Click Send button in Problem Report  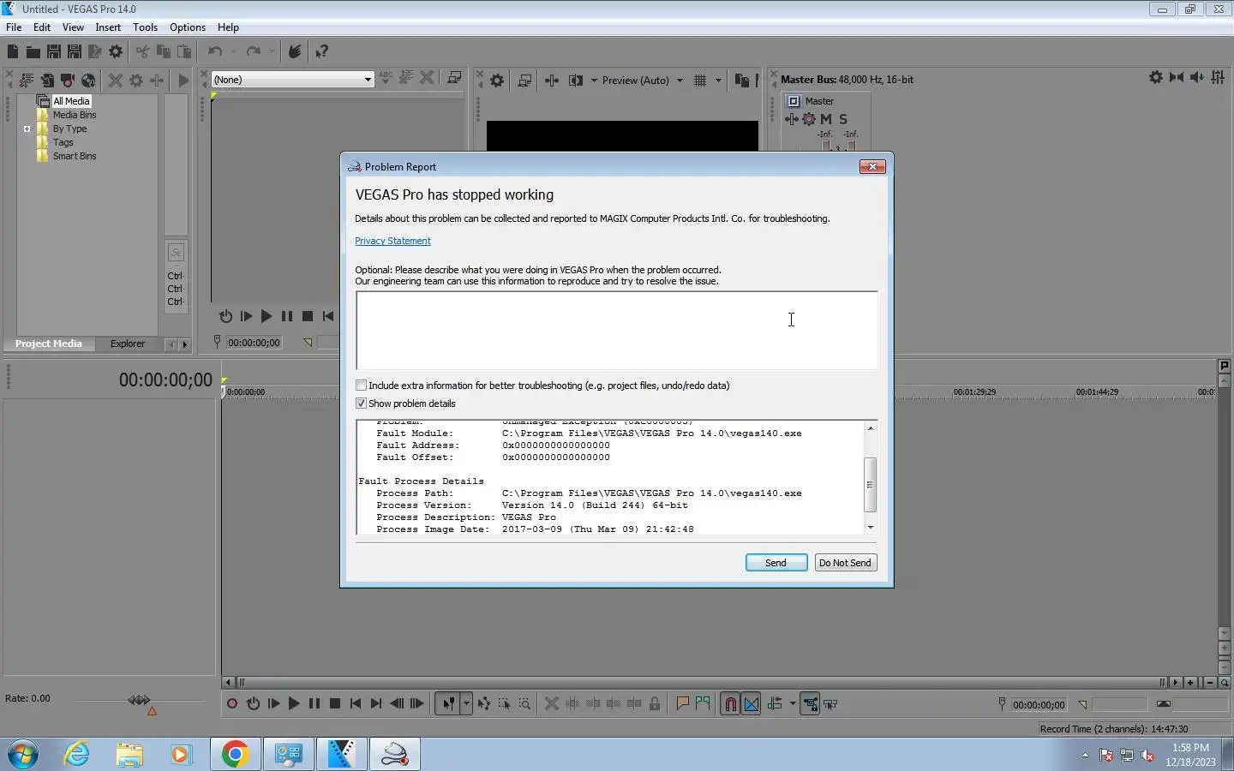pyautogui.click(x=776, y=563)
